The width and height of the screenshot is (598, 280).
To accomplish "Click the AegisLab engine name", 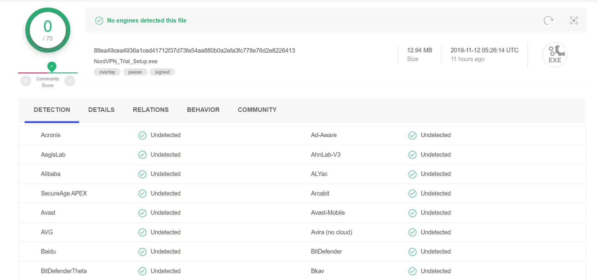I will click(53, 155).
